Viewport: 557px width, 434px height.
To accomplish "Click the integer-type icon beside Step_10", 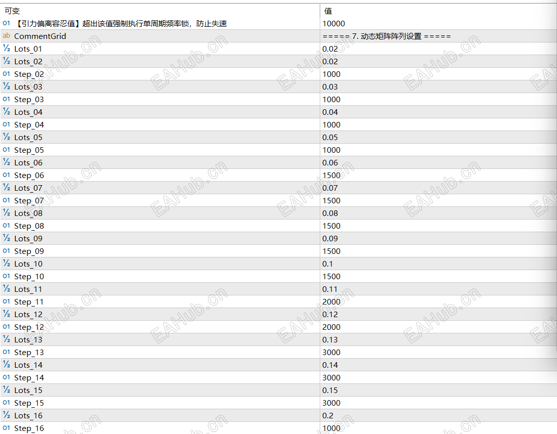I will pos(7,276).
